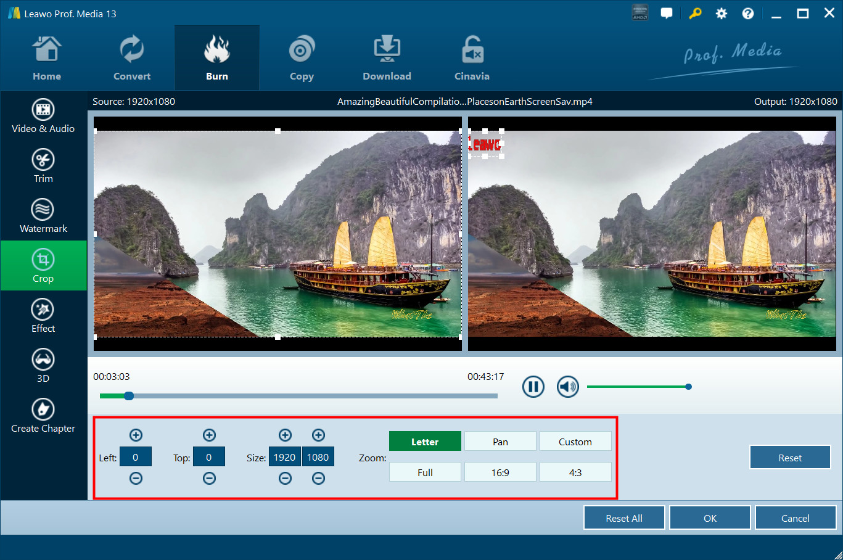Select the Watermark tool in sidebar
Viewport: 843px width, 560px height.
pos(43,216)
